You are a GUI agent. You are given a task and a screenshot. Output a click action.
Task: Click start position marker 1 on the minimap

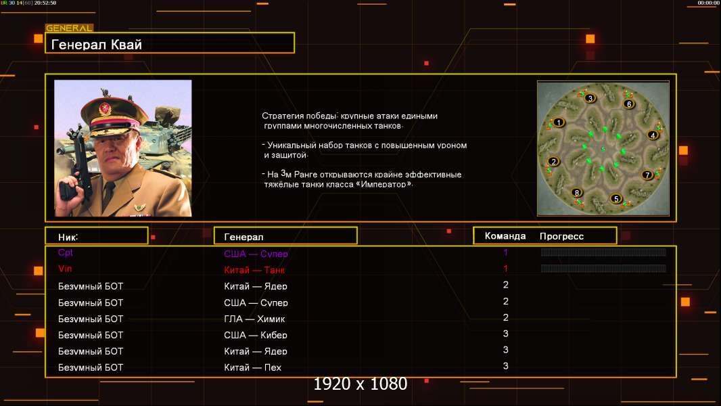coord(559,122)
